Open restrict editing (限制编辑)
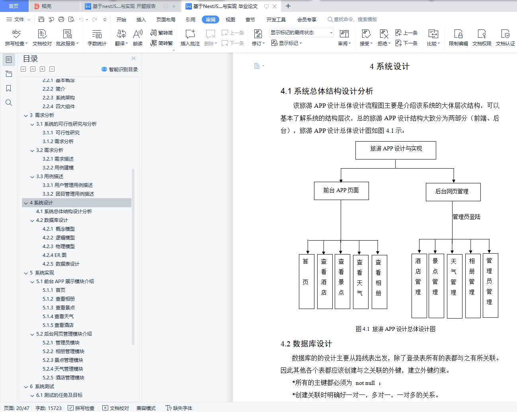Screen dimensions: 517x412 pyautogui.click(x=458, y=37)
